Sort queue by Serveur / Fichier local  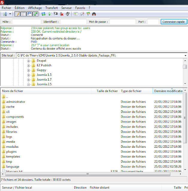(x=37, y=187)
